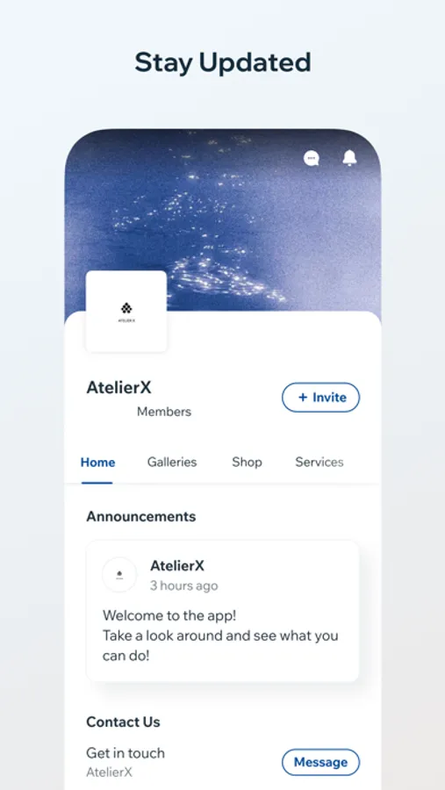The image size is (445, 790).
Task: Tap the blue cover banner image
Action: pyautogui.click(x=223, y=222)
